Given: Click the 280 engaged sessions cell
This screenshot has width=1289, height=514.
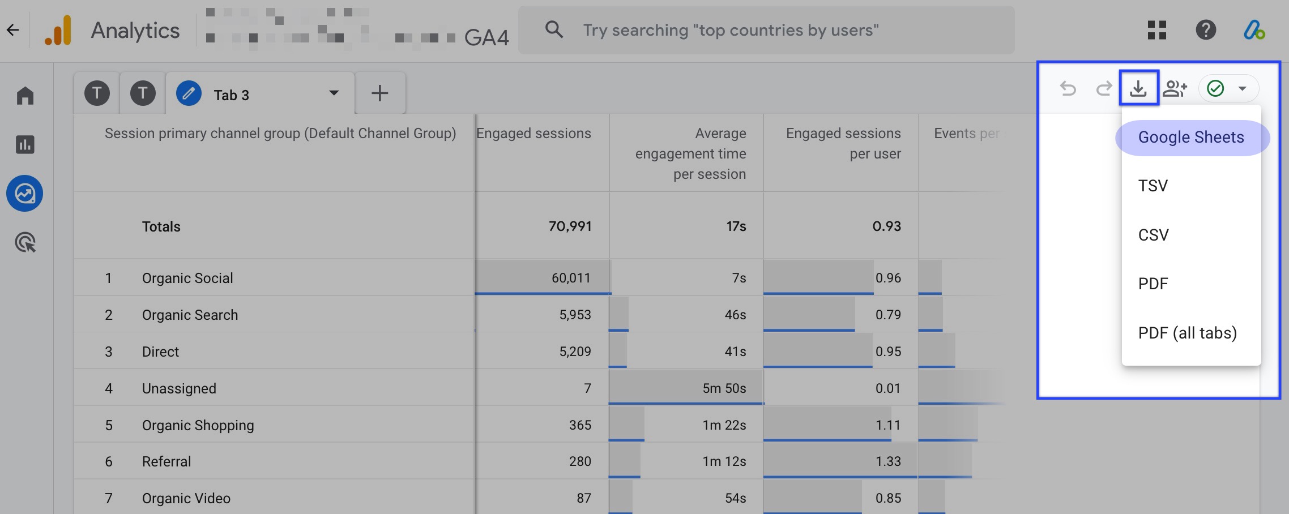Looking at the screenshot, I should click(x=580, y=461).
